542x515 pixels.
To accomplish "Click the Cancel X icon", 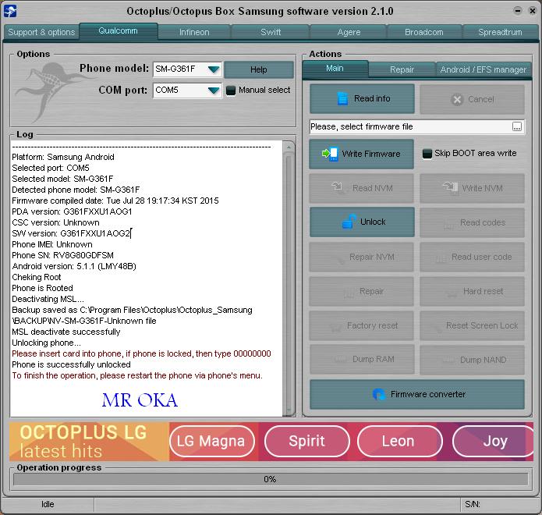I will tap(457, 100).
